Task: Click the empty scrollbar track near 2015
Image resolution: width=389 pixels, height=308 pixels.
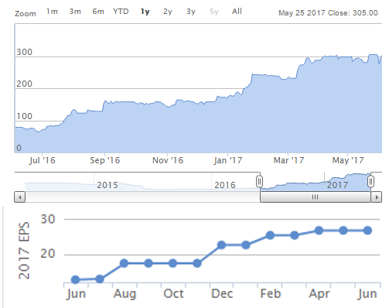Action: coord(107,197)
